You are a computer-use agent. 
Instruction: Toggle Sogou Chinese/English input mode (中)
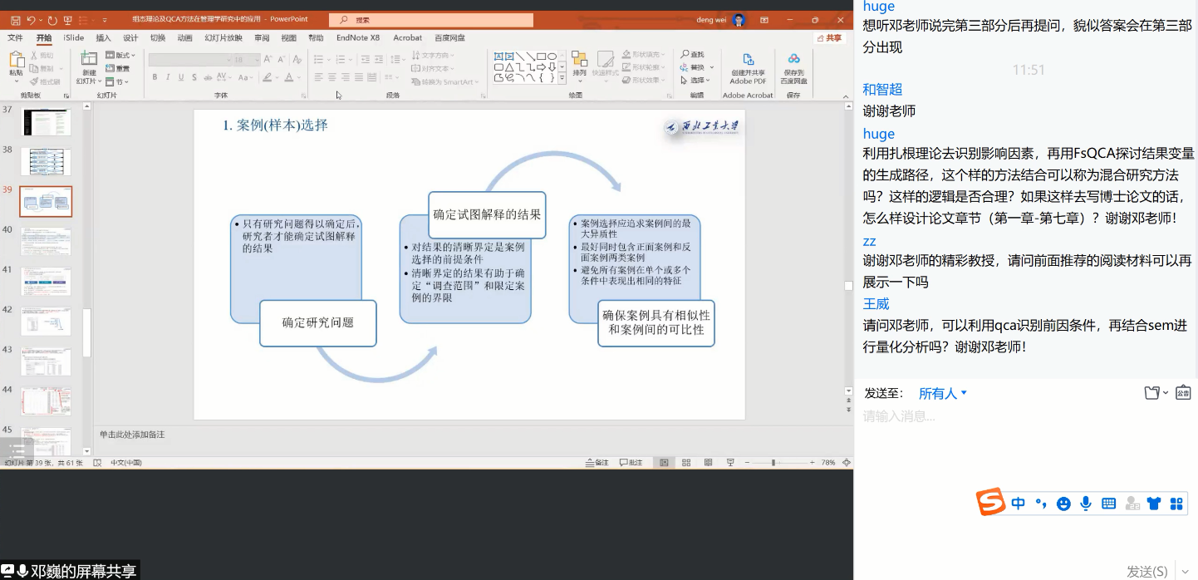point(1019,504)
